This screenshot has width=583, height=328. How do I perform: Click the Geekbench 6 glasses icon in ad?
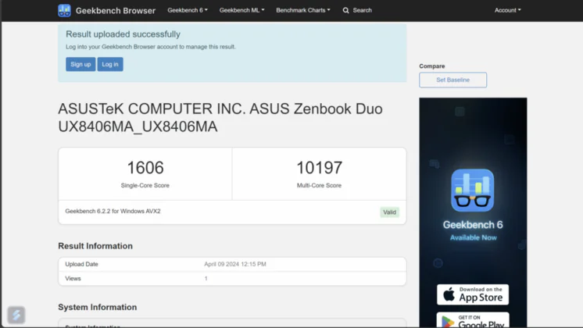pyautogui.click(x=473, y=191)
